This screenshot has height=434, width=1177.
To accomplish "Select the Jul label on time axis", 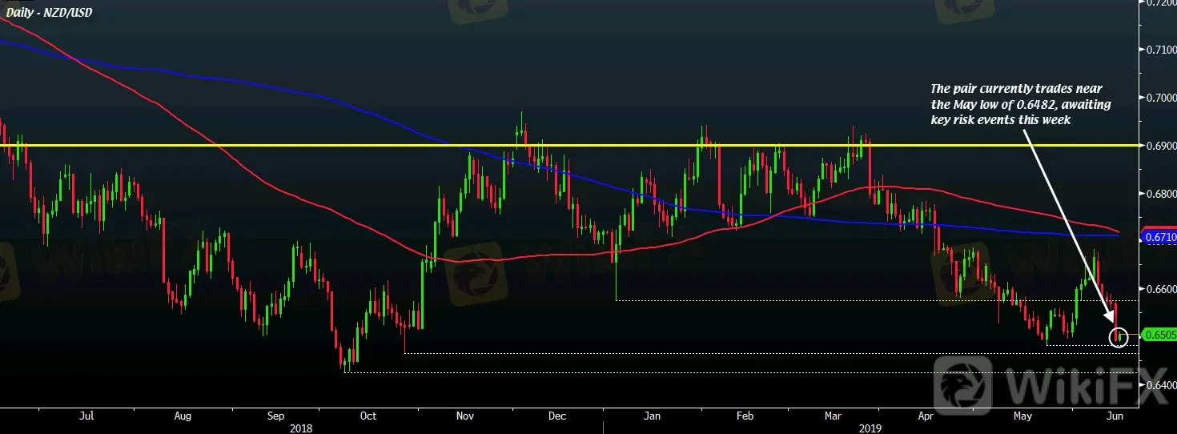I will pos(88,416).
